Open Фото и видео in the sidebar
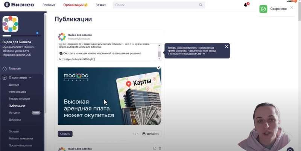Screen dimensions: 301x151 click(x=17, y=92)
